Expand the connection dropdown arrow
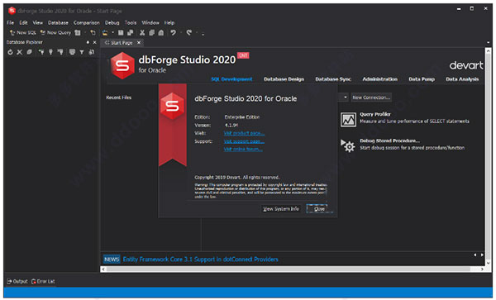Viewport: 496px width, 300px height. (x=346, y=98)
